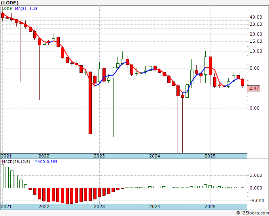Click the tallest green MACD bar at 2021 start
Viewport: 269px width, 216px height.
[2, 176]
